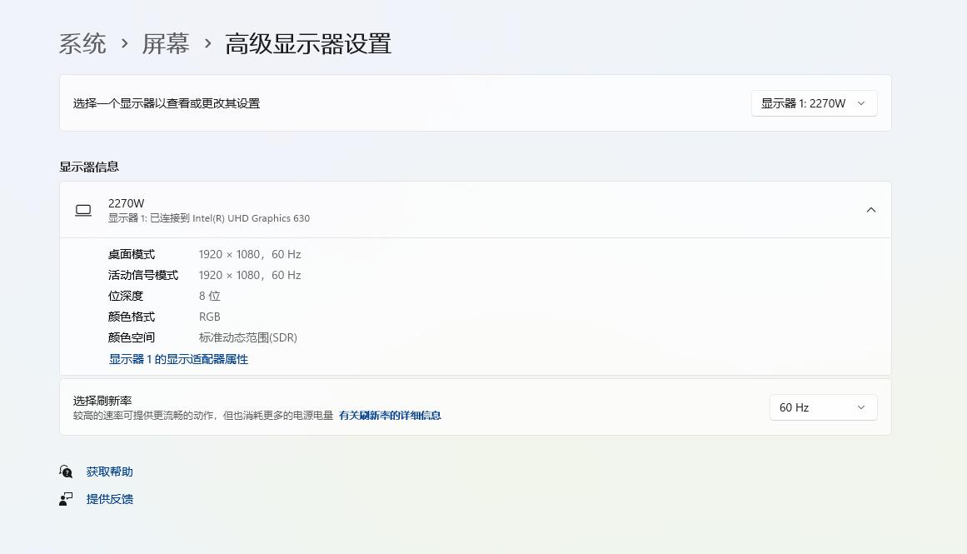Image resolution: width=967 pixels, height=554 pixels.
Task: Click the 位深度 8 位 value
Action: 209,296
